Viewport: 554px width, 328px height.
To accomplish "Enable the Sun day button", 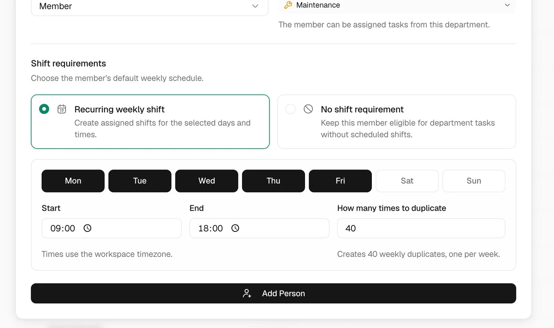I will point(474,181).
